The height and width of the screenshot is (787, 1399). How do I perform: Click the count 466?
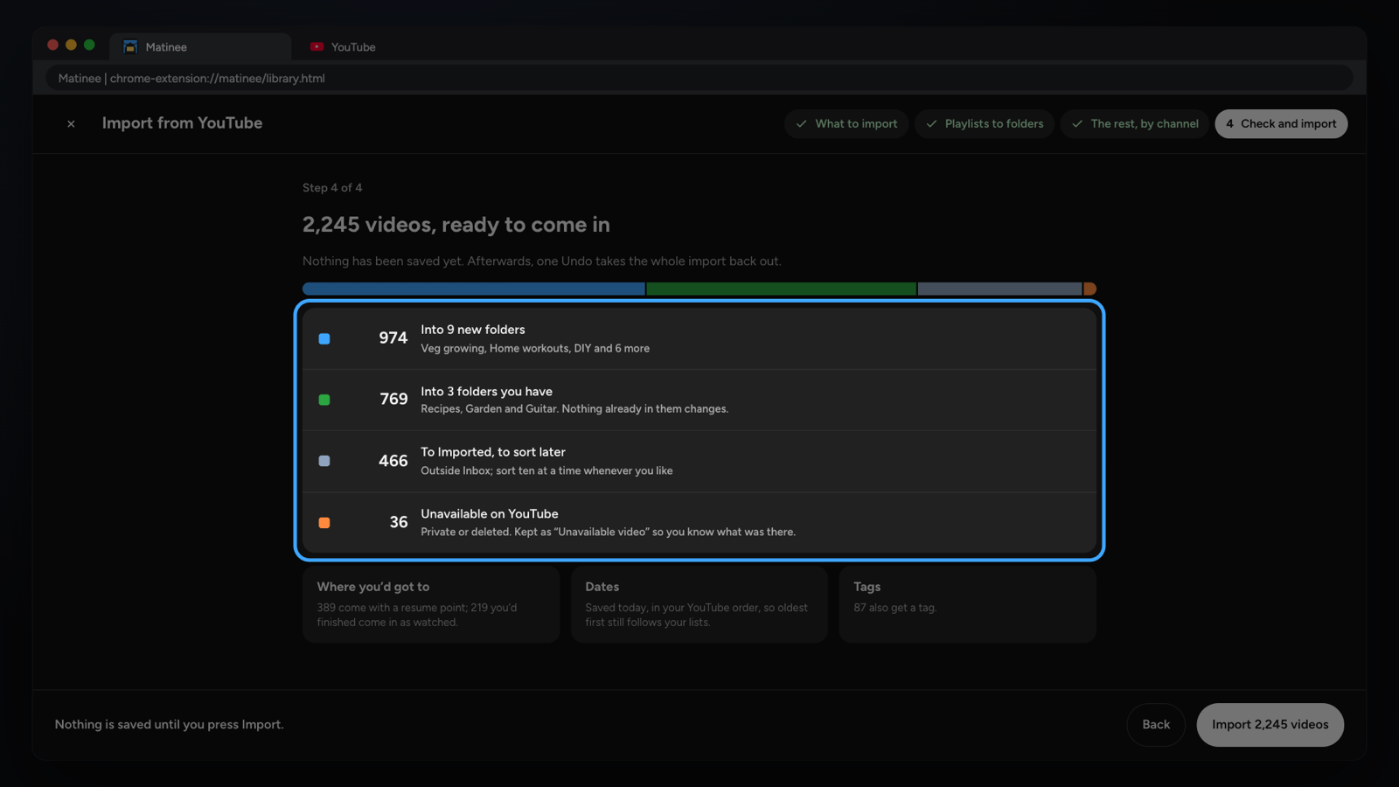(x=393, y=461)
